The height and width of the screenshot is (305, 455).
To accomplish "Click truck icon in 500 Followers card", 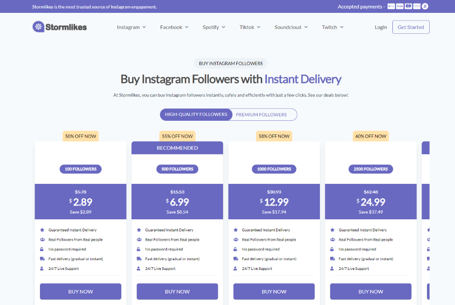I will (139, 259).
